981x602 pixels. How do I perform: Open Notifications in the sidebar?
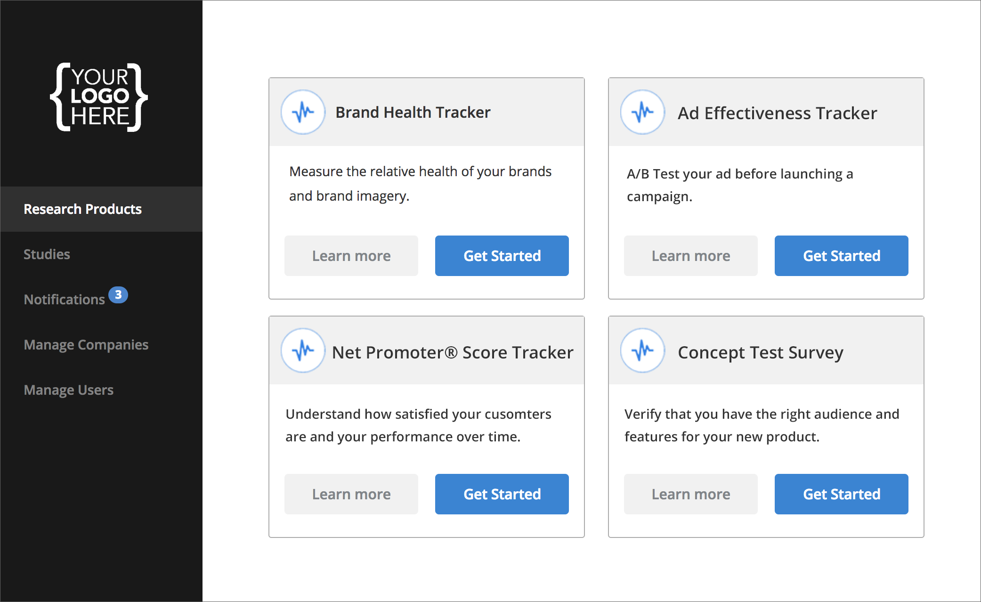coord(65,300)
